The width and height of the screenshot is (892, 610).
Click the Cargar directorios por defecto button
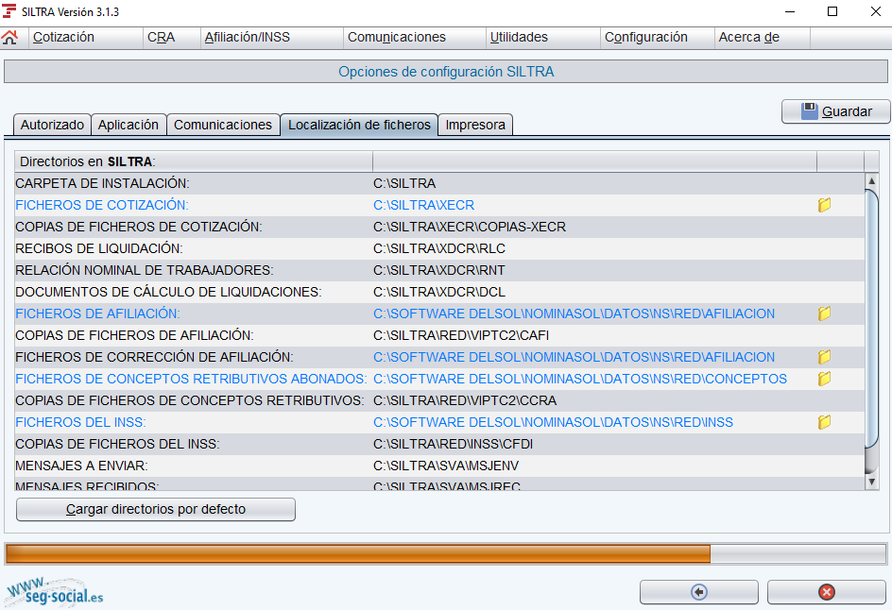[x=155, y=509]
